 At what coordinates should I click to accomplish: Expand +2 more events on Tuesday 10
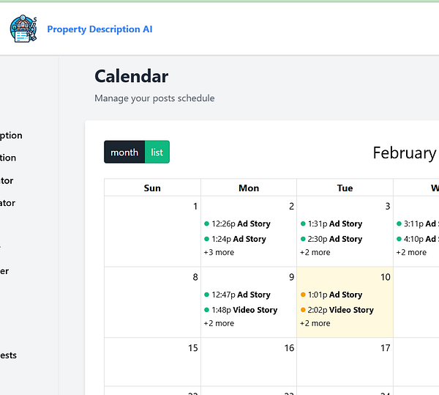(315, 323)
